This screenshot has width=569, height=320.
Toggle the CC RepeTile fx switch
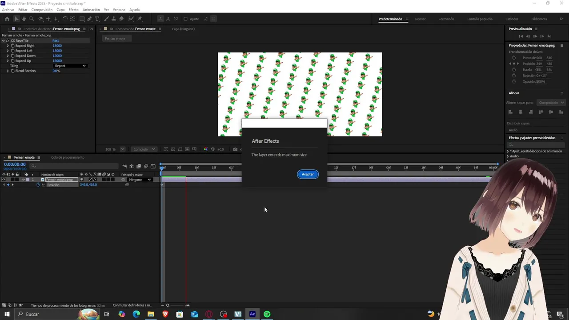[8, 40]
